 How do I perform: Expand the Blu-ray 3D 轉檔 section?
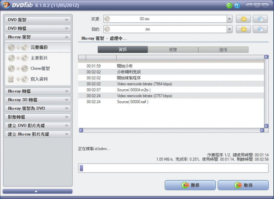pos(38,100)
